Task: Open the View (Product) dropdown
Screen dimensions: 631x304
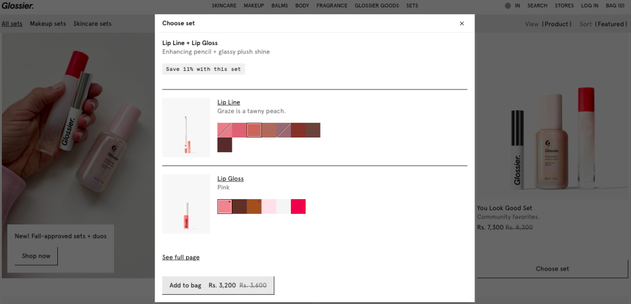Action: [548, 24]
